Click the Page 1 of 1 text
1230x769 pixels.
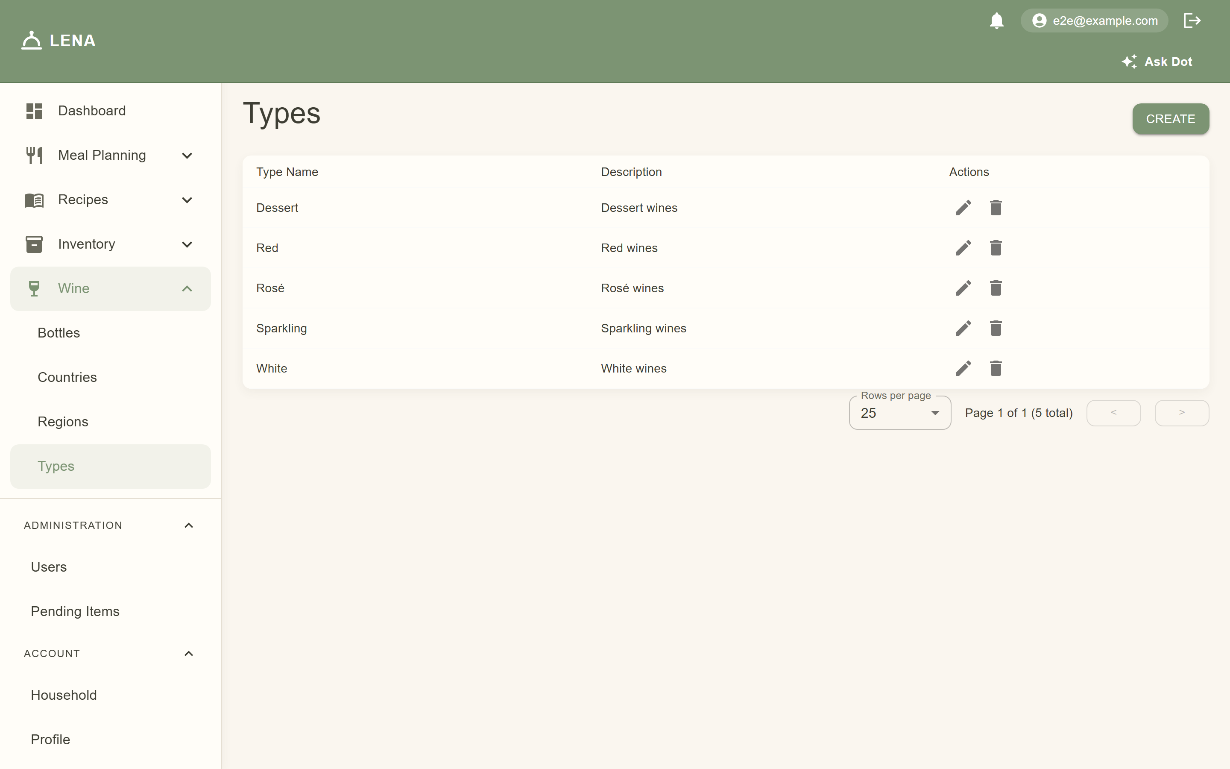point(1019,413)
